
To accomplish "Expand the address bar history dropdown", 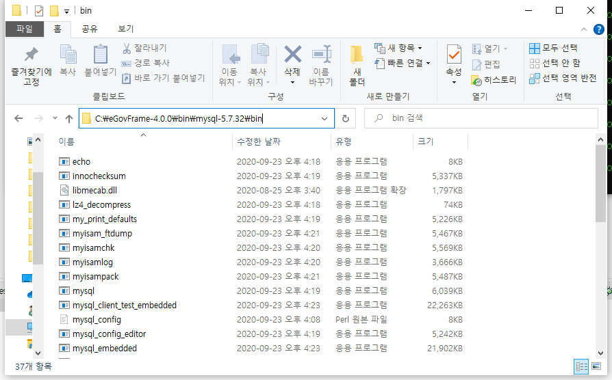I will [x=324, y=118].
